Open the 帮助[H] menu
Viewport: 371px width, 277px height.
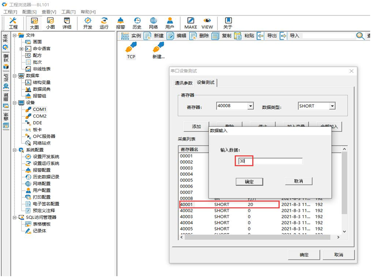[88, 12]
